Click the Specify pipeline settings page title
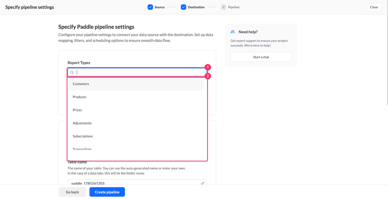The height and width of the screenshot is (199, 388). point(30,7)
